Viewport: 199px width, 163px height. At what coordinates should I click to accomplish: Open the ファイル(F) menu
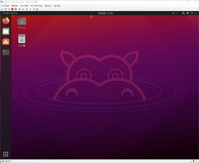(6, 6)
